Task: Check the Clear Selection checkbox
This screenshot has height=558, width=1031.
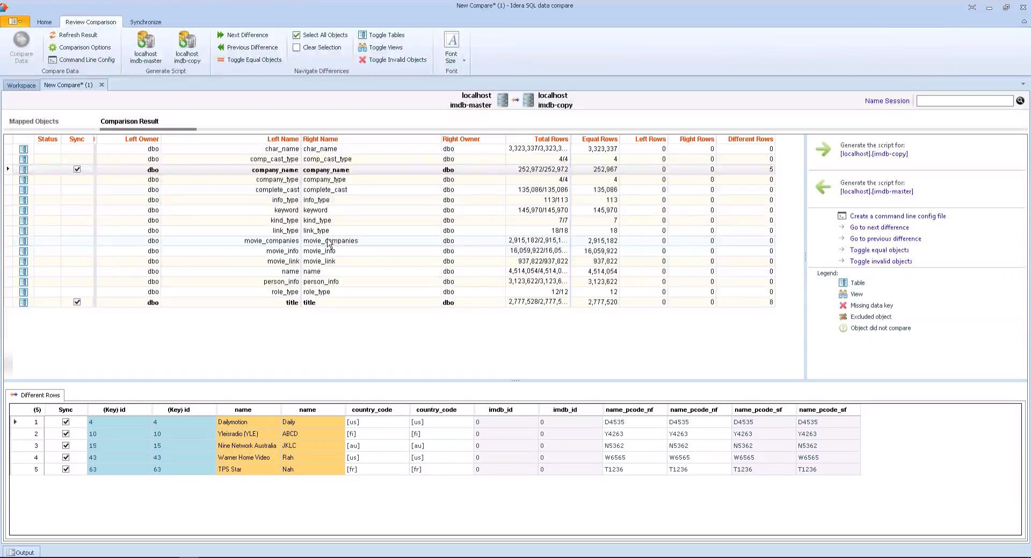Action: 296,47
